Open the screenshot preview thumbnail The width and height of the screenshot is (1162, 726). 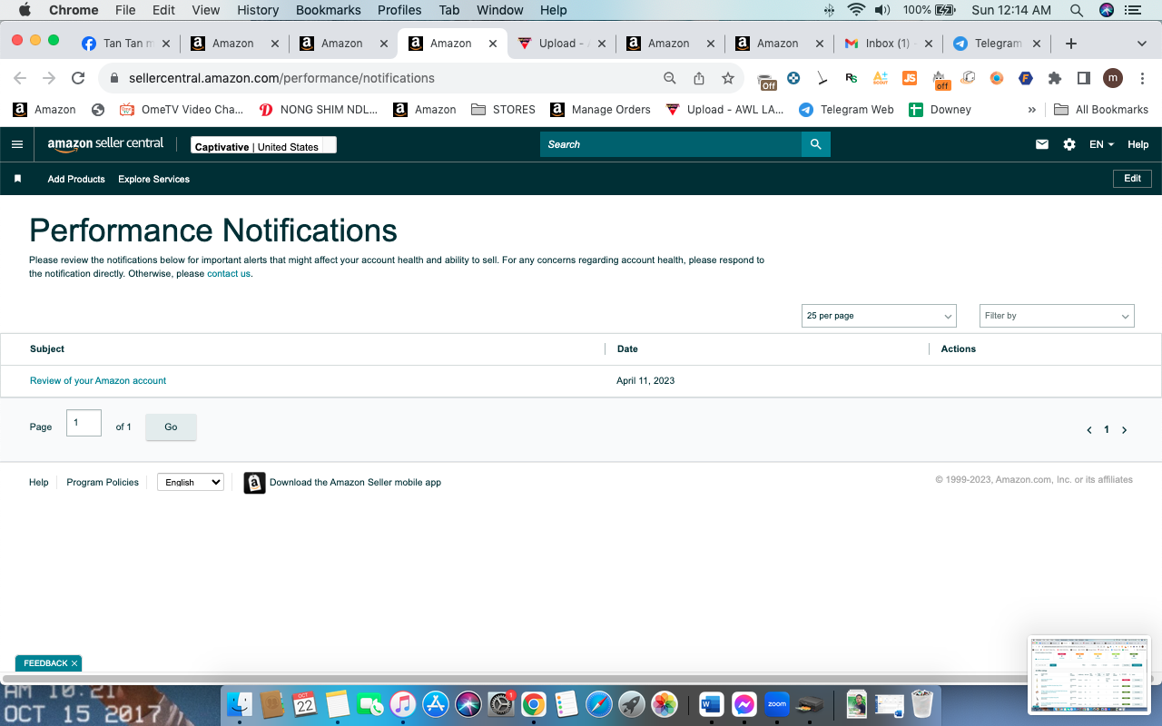[1089, 674]
